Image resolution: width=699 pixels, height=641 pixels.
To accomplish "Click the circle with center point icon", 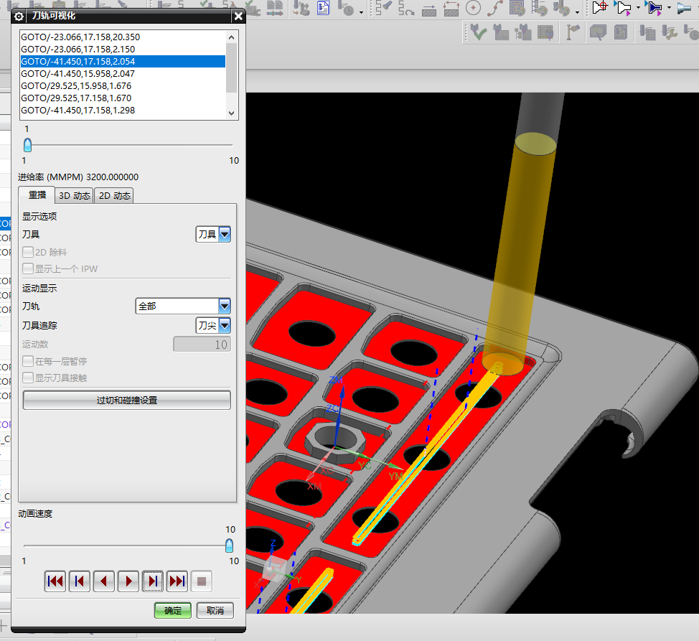I will [473, 8].
